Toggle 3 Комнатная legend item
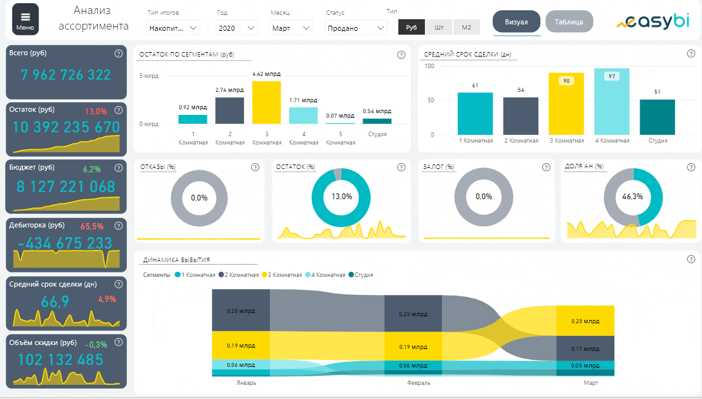Image resolution: width=702 pixels, height=399 pixels. click(x=282, y=275)
